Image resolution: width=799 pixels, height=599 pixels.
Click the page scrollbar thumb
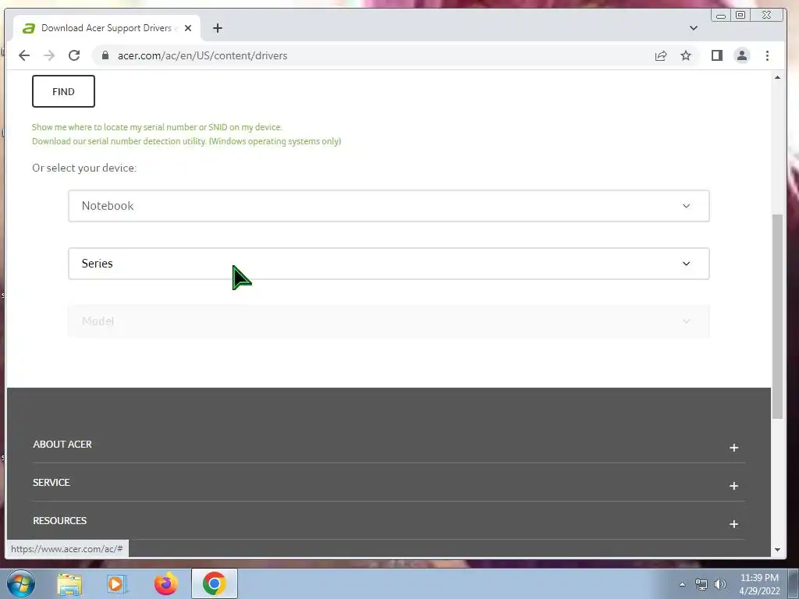pos(777,317)
